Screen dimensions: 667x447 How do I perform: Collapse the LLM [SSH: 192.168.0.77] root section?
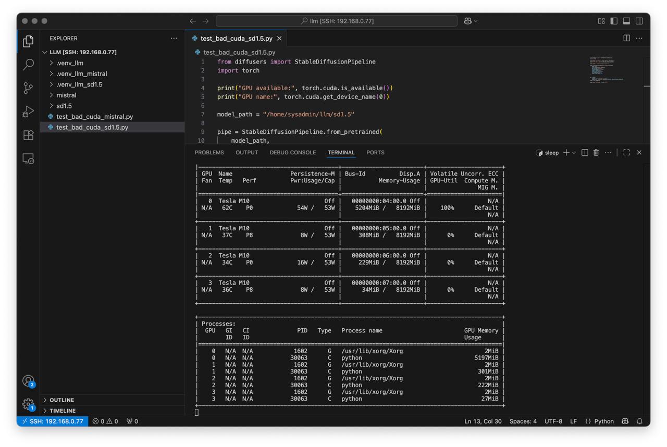(112, 52)
